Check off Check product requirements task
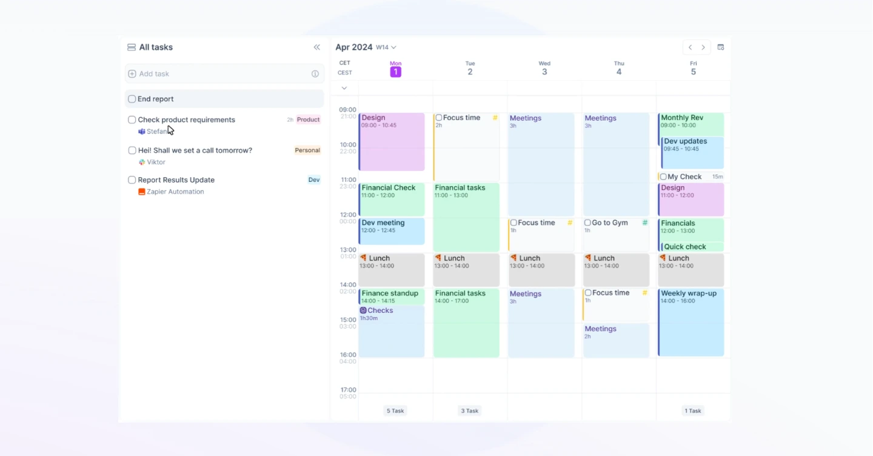873x456 pixels. [132, 120]
